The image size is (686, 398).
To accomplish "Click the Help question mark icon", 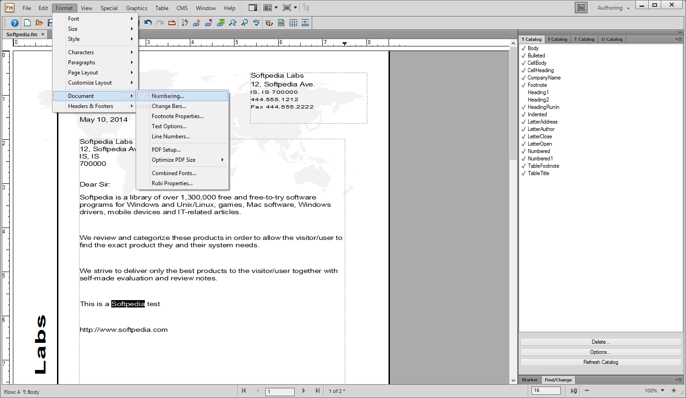I will (x=15, y=23).
